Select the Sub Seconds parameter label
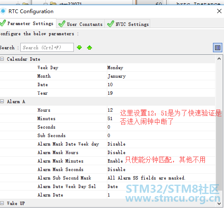224x208 pixels. coord(51,135)
